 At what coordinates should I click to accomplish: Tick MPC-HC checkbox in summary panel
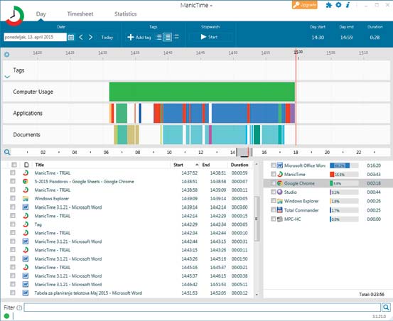click(x=274, y=219)
